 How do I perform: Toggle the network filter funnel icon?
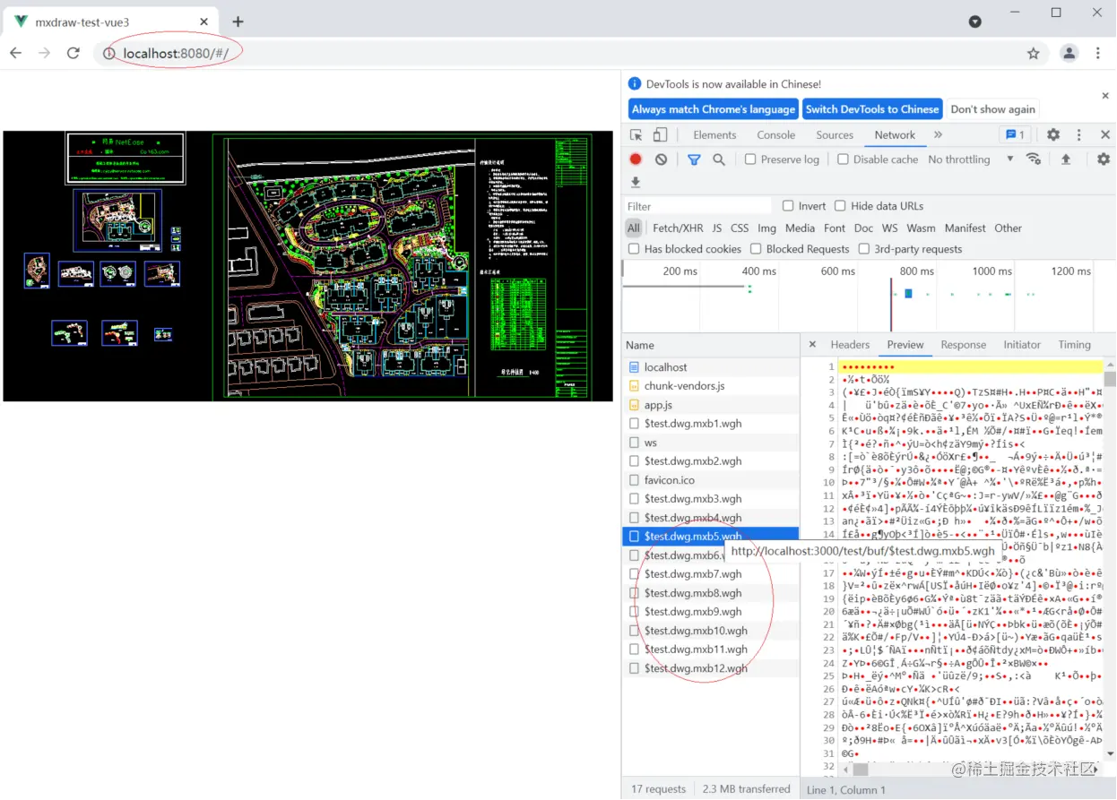point(694,159)
